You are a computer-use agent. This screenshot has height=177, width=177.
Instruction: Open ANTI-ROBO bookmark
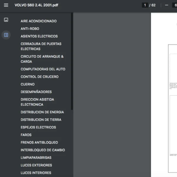[30, 29]
